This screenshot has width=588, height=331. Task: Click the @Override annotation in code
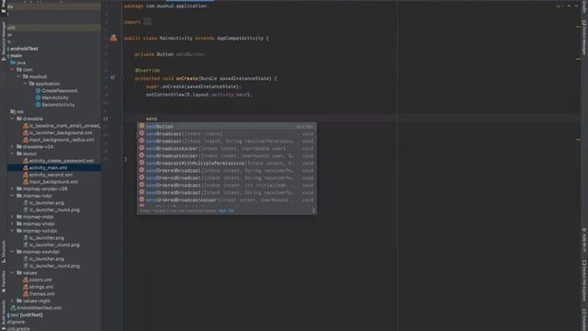147,70
